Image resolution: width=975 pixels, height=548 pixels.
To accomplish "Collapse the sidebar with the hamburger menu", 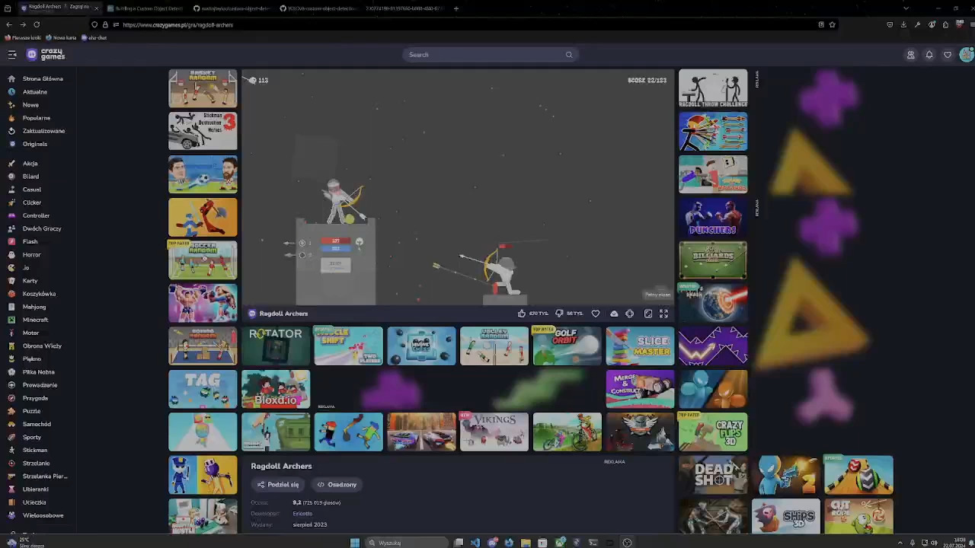I will 12,55.
